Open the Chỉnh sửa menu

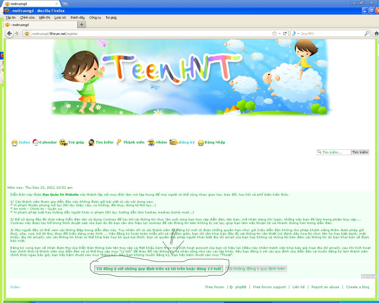(x=27, y=17)
